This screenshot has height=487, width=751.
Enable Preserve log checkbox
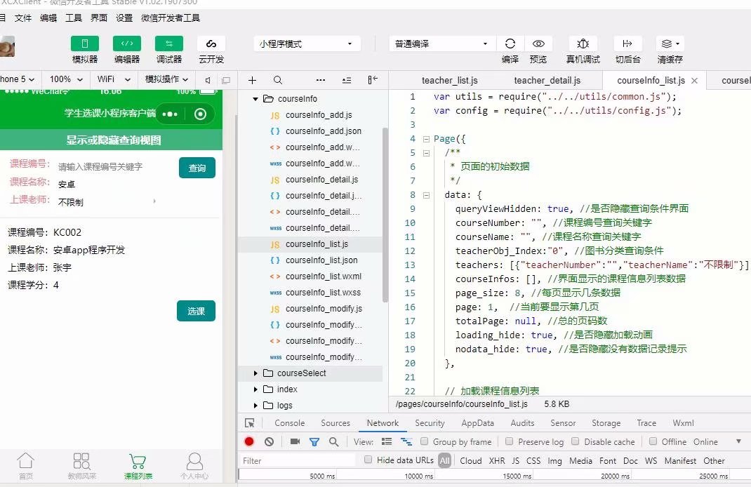[x=509, y=441]
